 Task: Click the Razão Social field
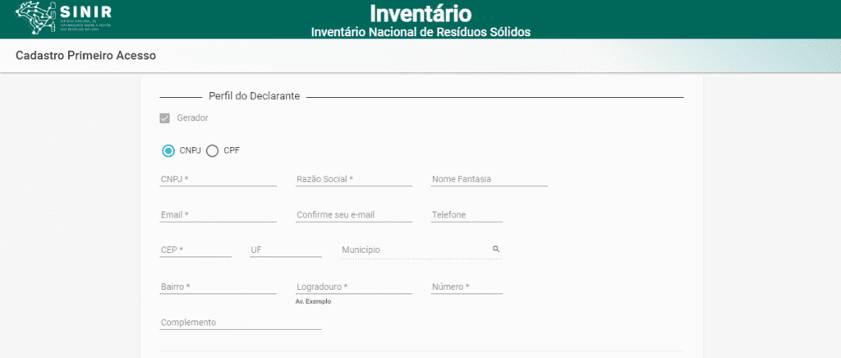(x=354, y=180)
